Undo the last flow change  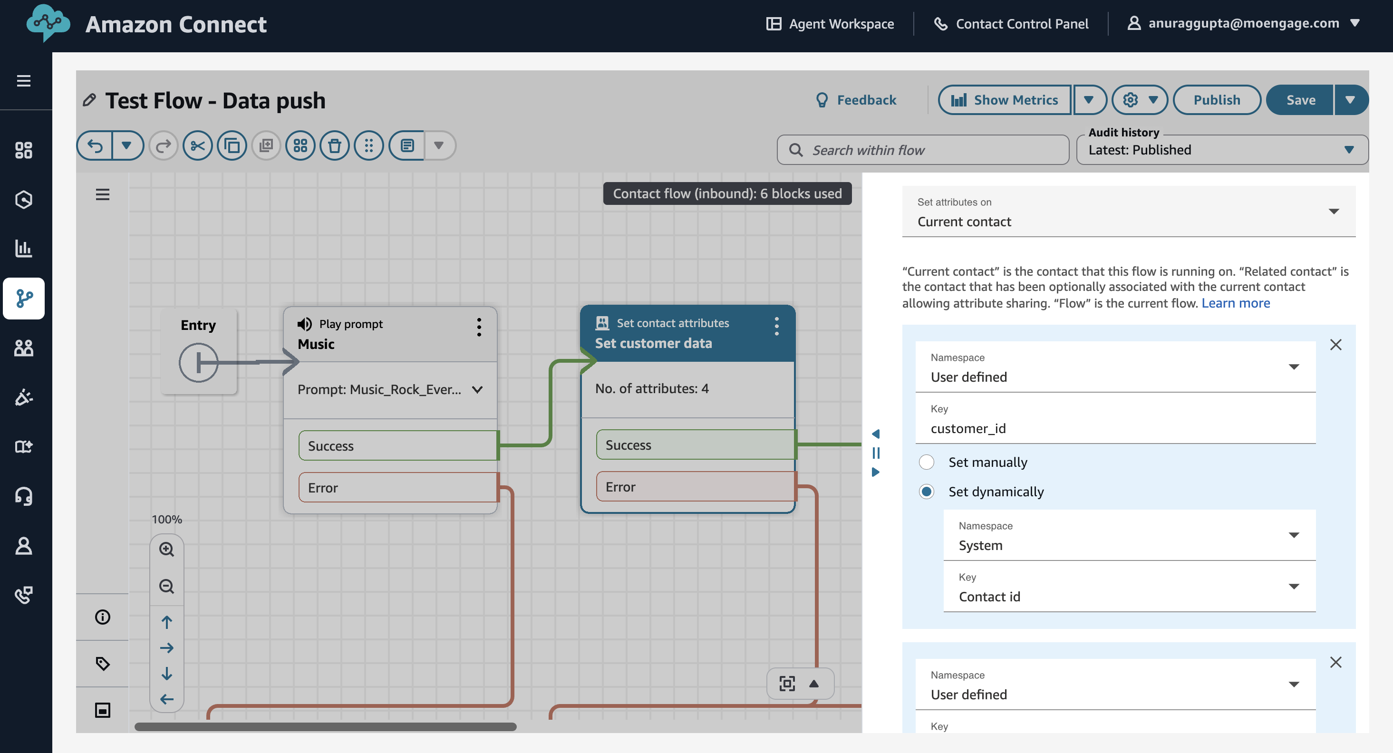coord(95,145)
